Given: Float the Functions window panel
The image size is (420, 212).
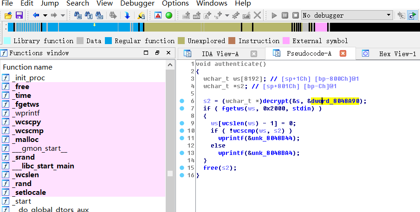Looking at the screenshot, I should tap(157, 53).
